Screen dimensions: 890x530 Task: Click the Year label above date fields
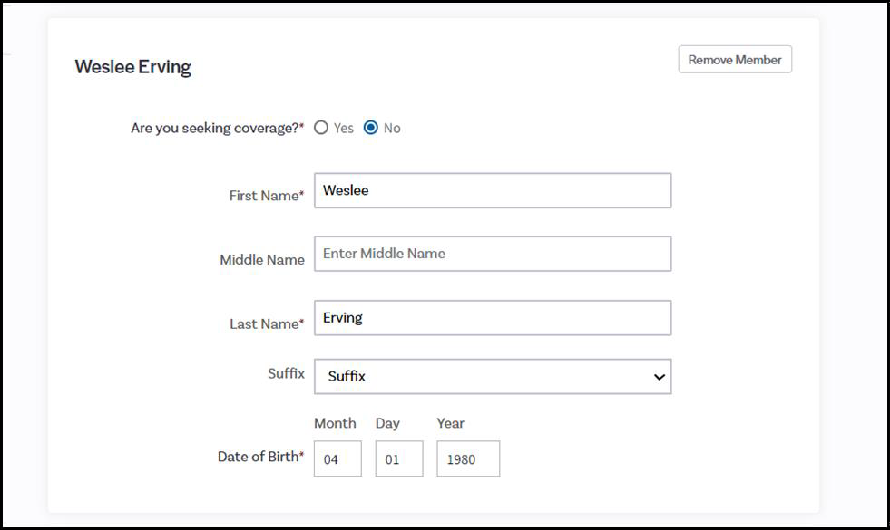(450, 423)
